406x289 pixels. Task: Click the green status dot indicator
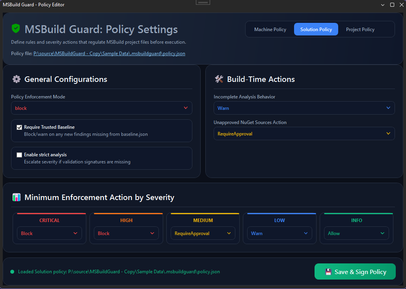tap(12, 272)
